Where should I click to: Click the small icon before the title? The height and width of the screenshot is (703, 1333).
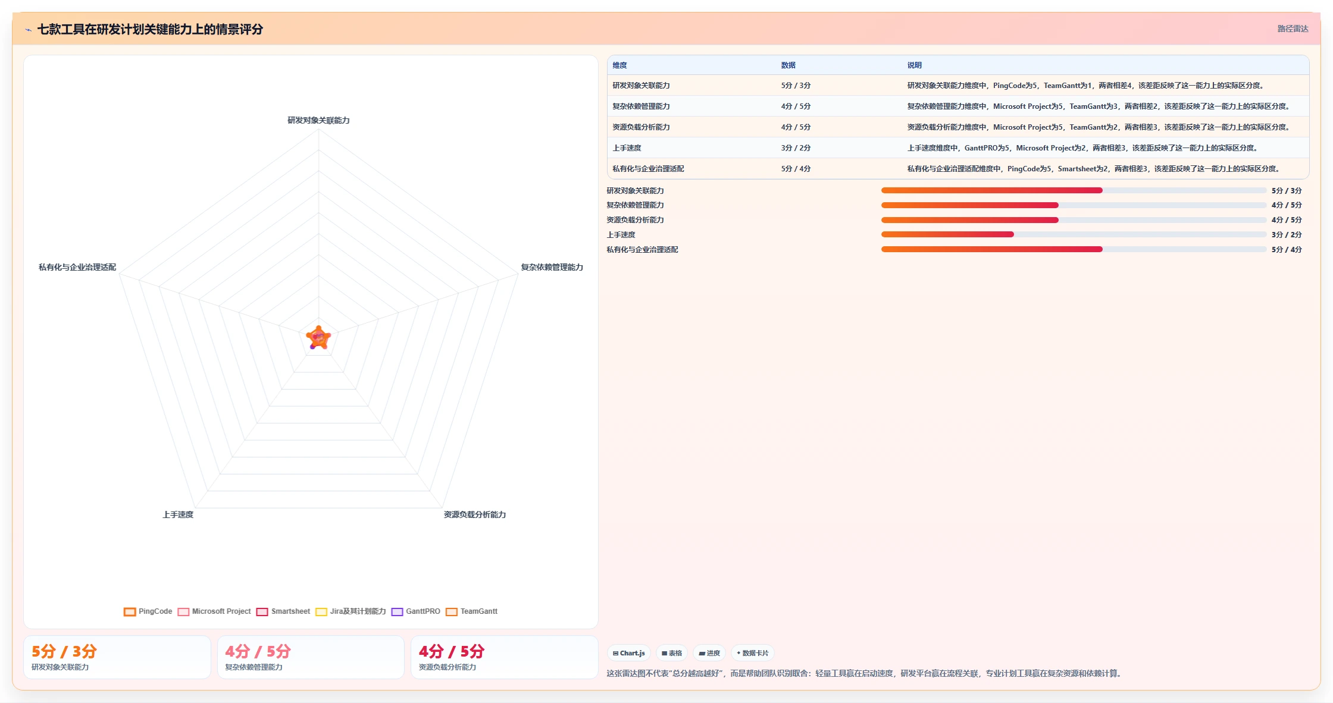28,30
